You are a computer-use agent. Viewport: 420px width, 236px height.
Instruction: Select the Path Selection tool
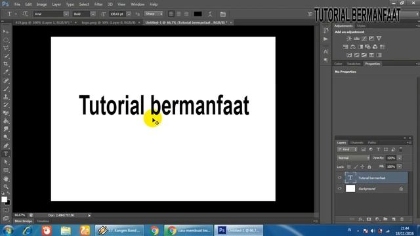tap(6, 162)
